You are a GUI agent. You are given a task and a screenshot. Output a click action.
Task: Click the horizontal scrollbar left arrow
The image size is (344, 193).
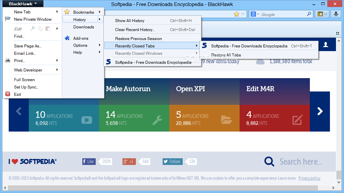5,188
